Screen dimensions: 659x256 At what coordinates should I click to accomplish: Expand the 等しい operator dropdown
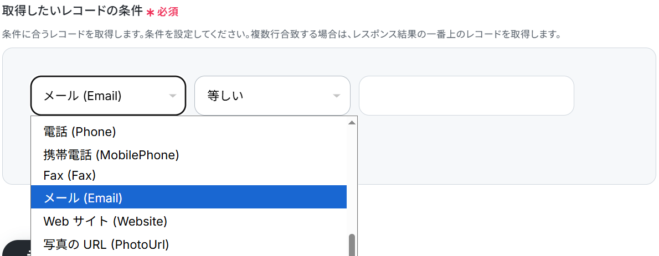[272, 96]
